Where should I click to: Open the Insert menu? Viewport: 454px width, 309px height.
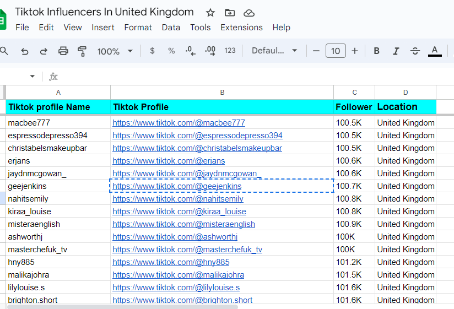coord(103,28)
